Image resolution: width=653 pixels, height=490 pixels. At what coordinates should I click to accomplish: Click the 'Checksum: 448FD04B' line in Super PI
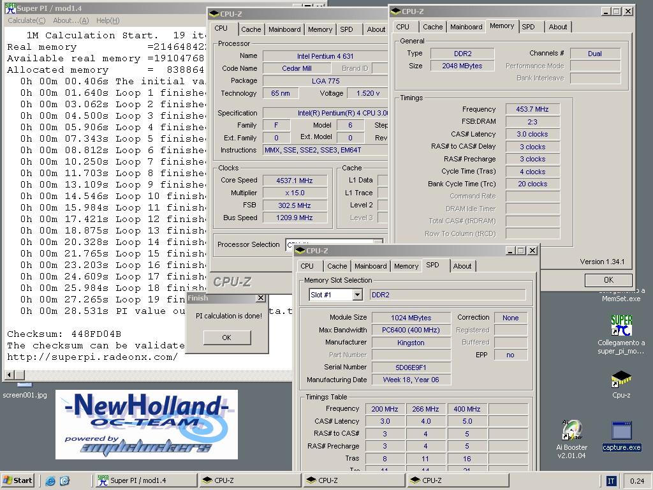click(x=64, y=334)
